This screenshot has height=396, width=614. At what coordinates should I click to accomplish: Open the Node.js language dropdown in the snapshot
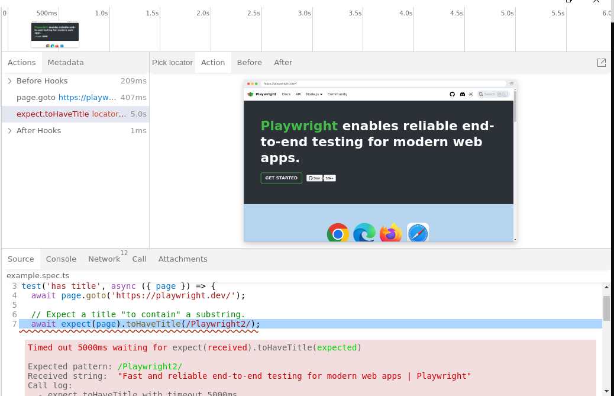pos(314,94)
